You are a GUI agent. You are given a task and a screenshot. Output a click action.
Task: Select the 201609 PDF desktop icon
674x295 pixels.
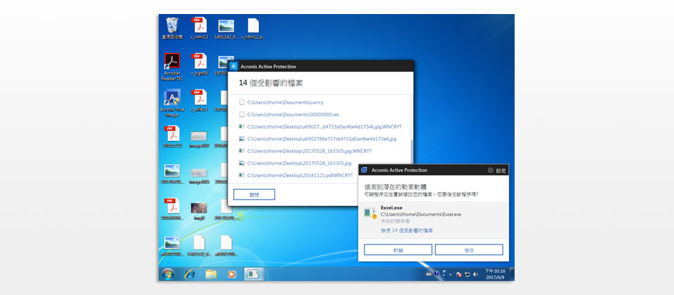(x=172, y=209)
